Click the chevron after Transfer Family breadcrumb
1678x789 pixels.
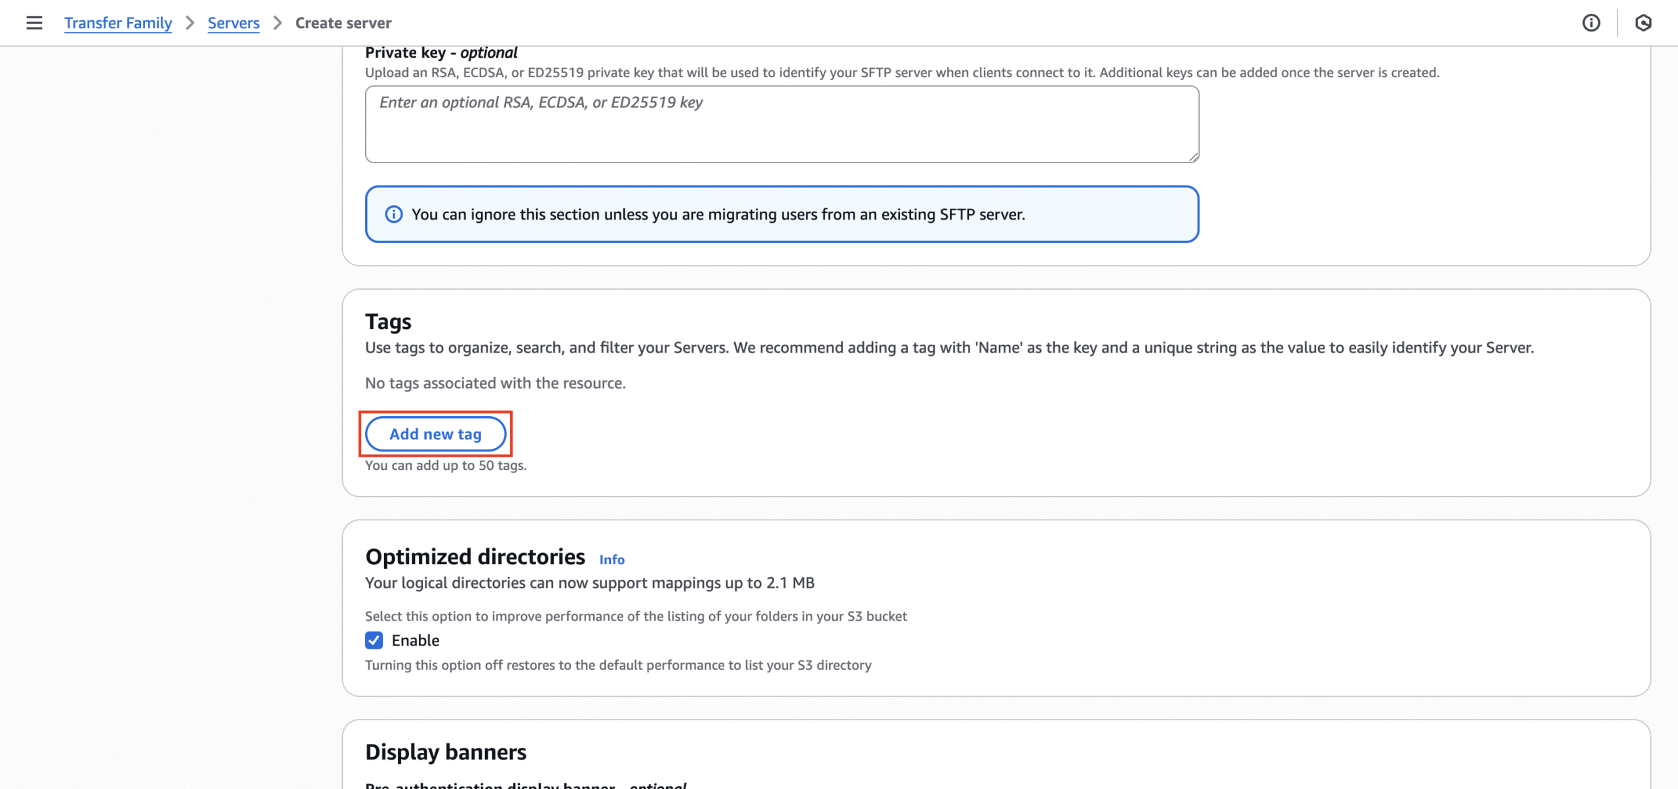190,23
